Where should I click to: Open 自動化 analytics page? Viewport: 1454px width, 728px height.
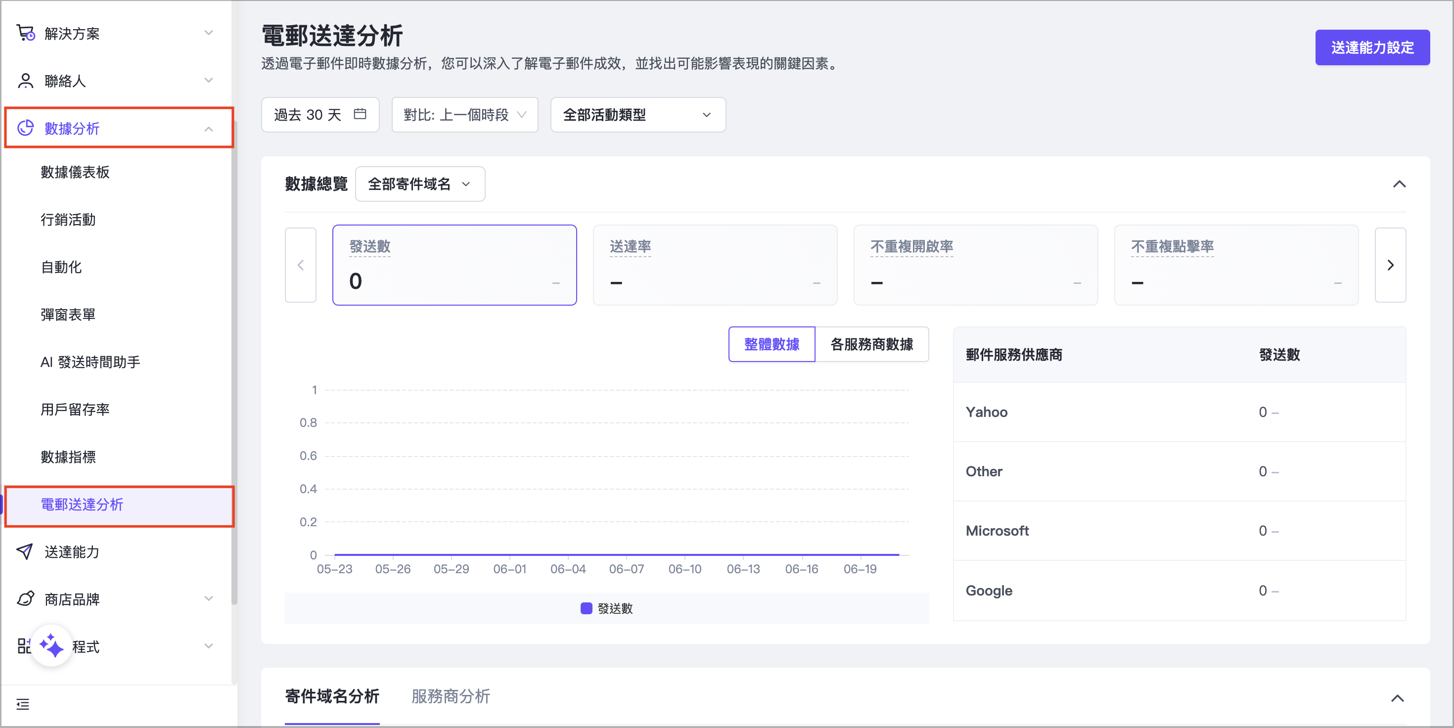point(61,267)
